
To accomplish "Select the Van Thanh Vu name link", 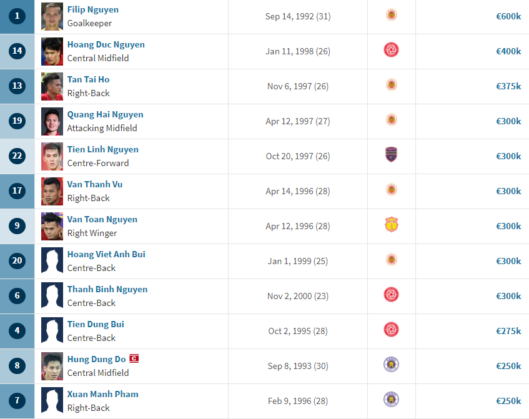I will click(95, 185).
